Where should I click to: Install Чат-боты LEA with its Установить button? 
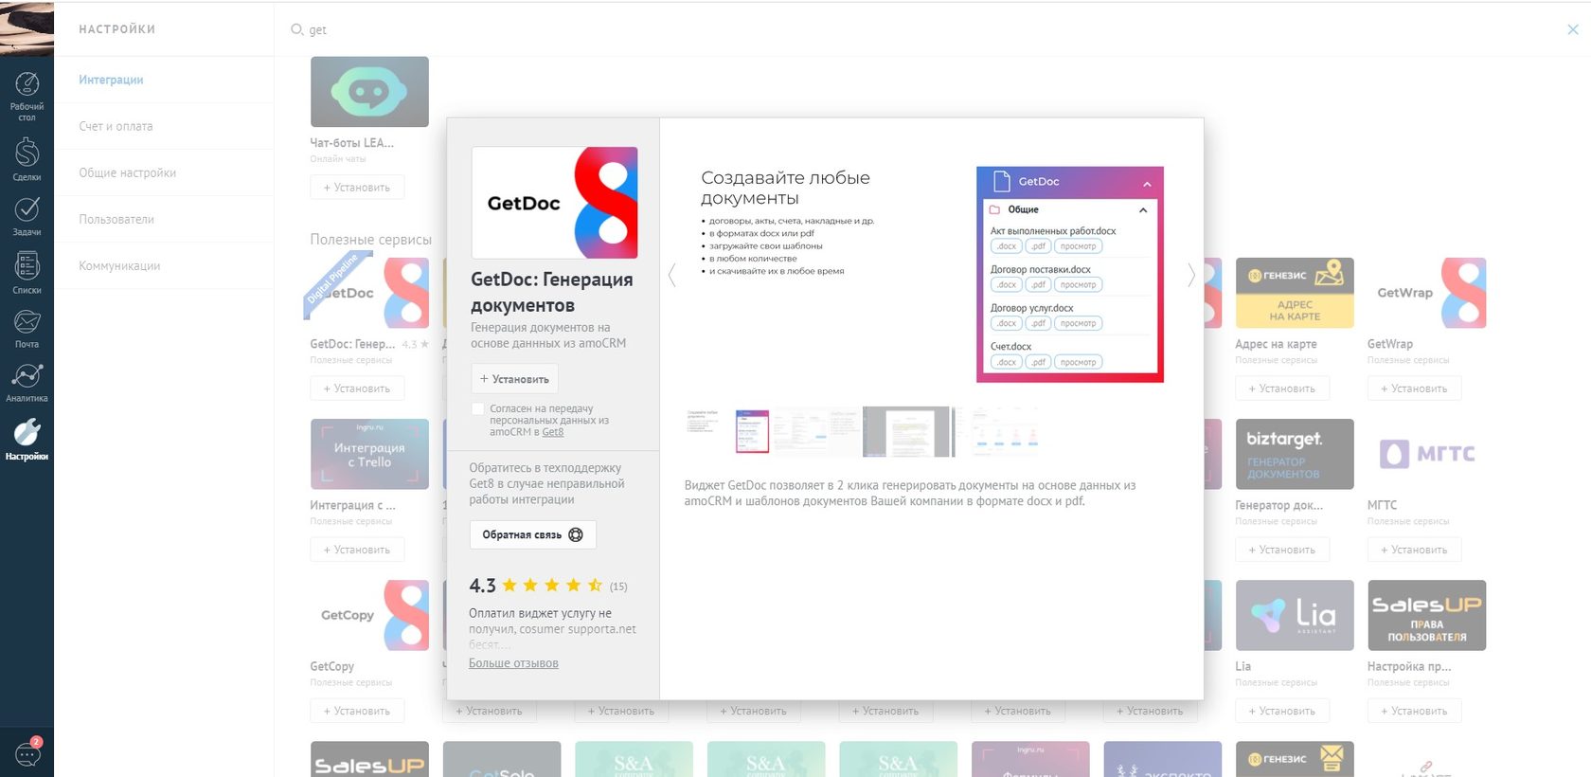[x=357, y=188]
